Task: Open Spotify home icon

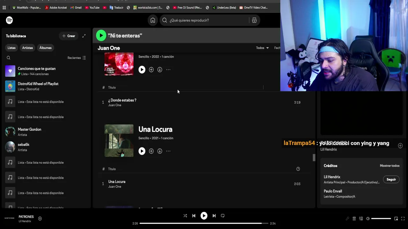Action: click(153, 20)
